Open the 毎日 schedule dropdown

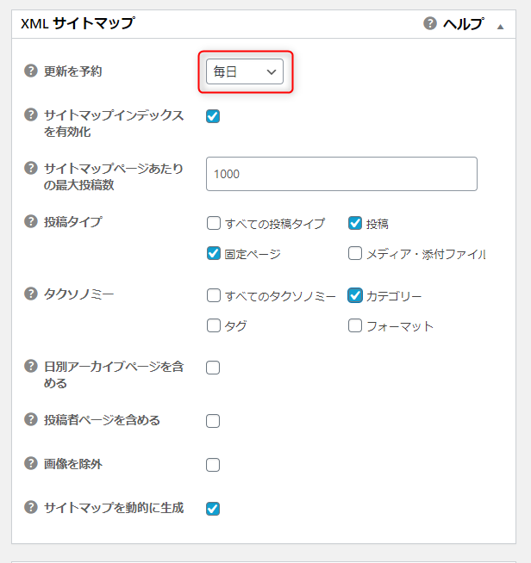click(245, 71)
